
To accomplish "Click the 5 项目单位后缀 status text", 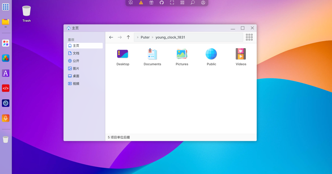I will (119, 137).
